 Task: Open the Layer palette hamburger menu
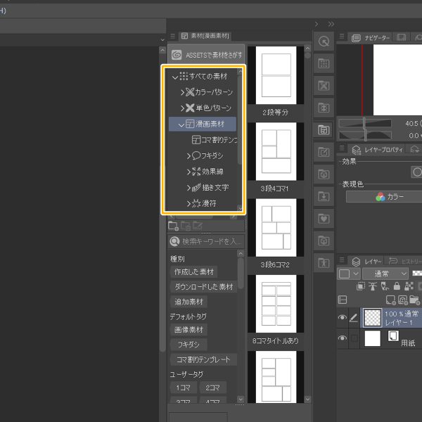[342, 260]
